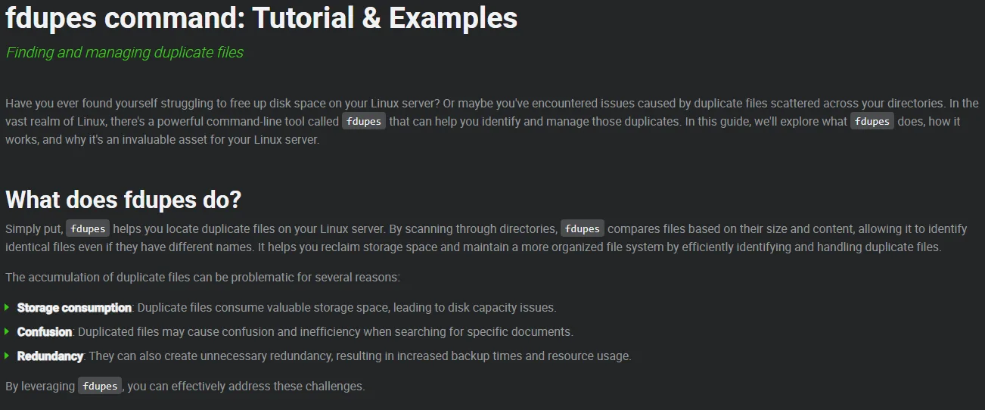Image resolution: width=985 pixels, height=410 pixels.
Task: Click the fdupes code tag after 'By leveraging'
Action: pyautogui.click(x=100, y=386)
